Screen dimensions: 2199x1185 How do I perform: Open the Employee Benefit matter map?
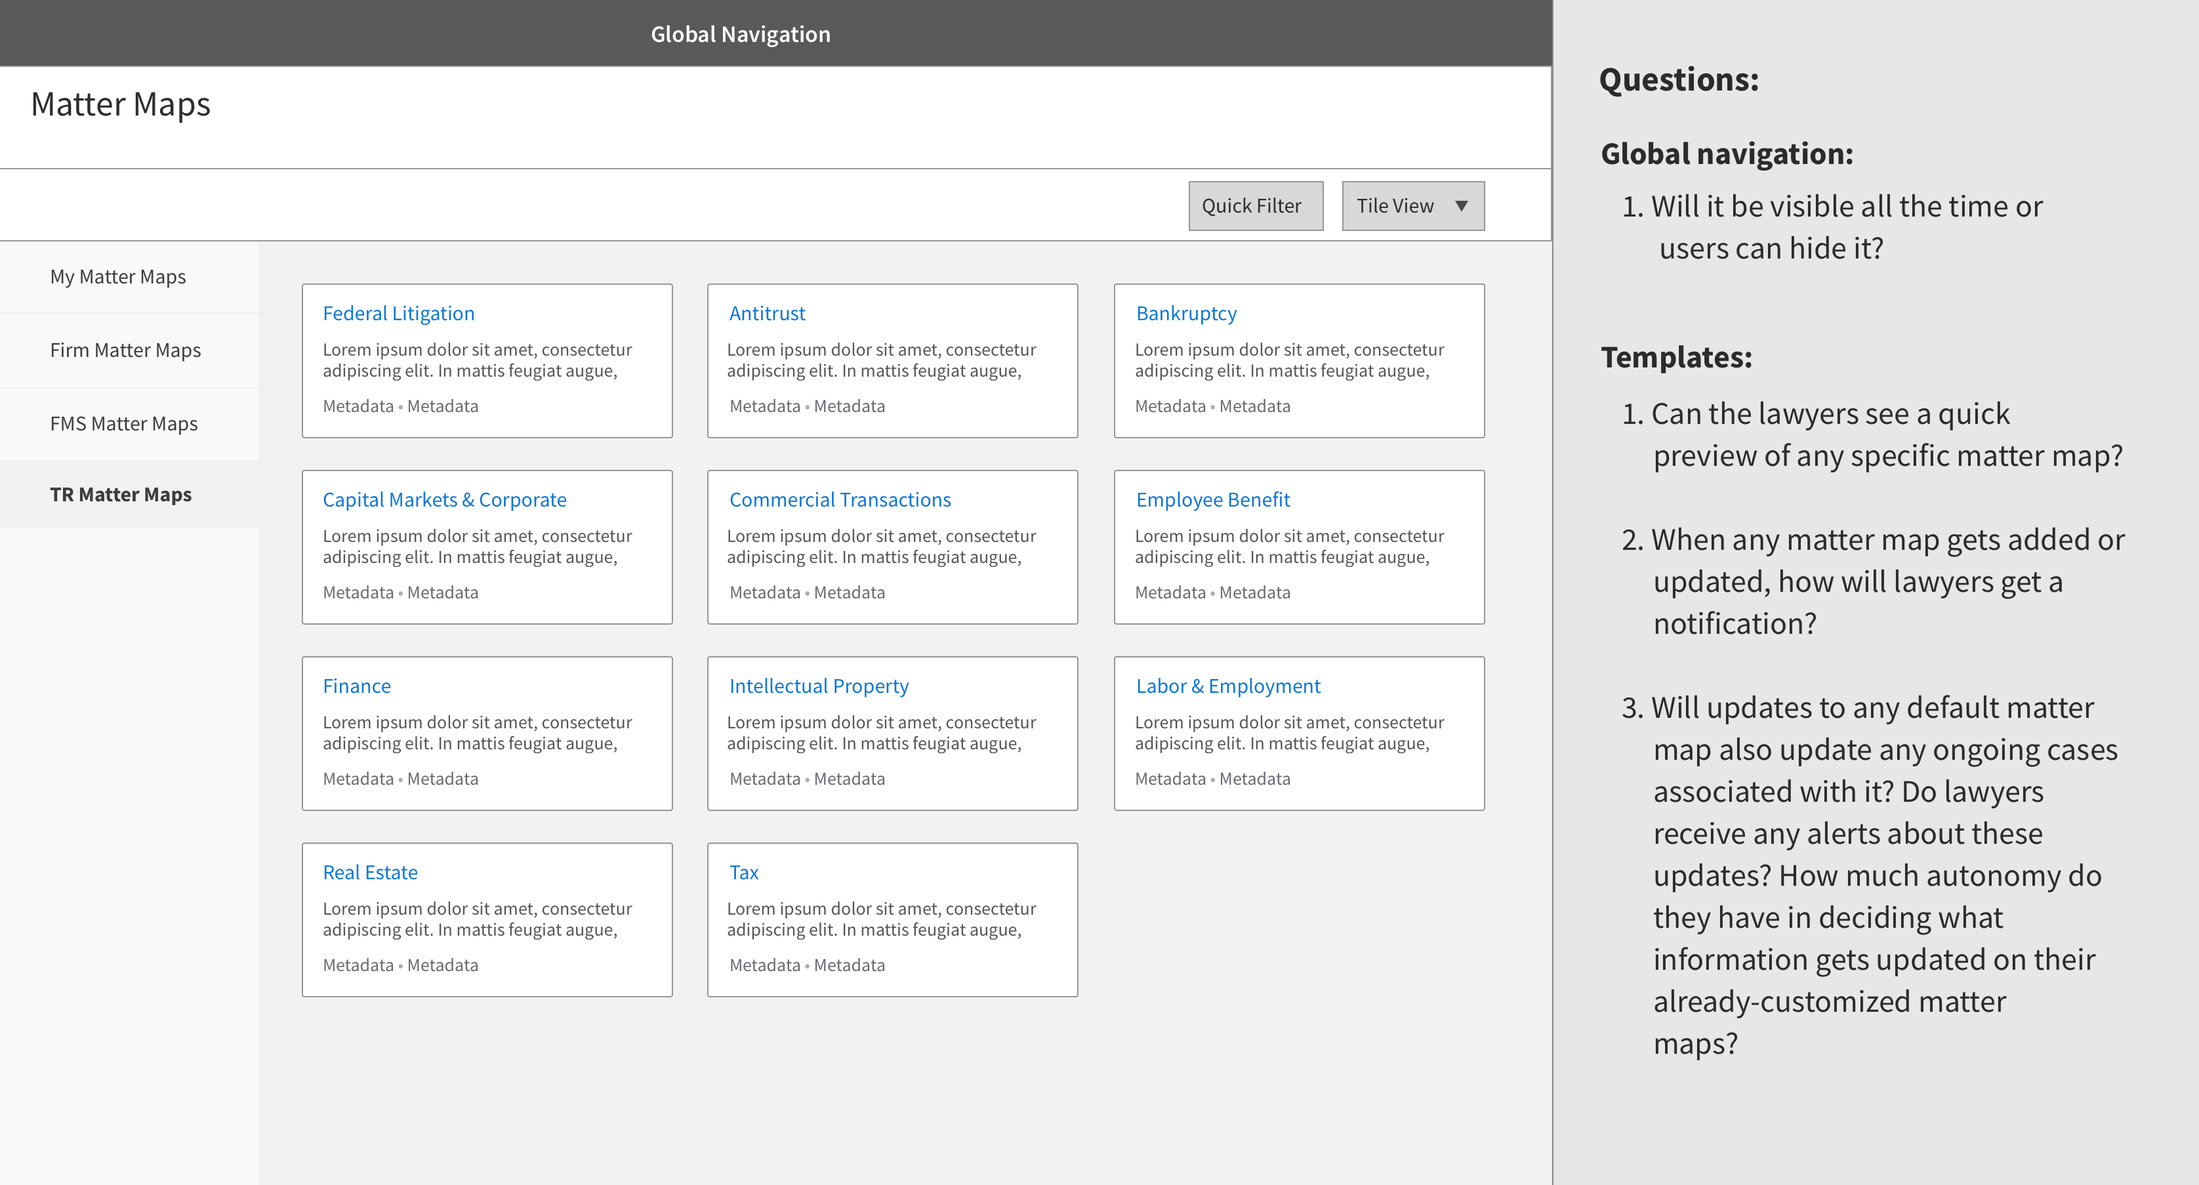[1212, 499]
